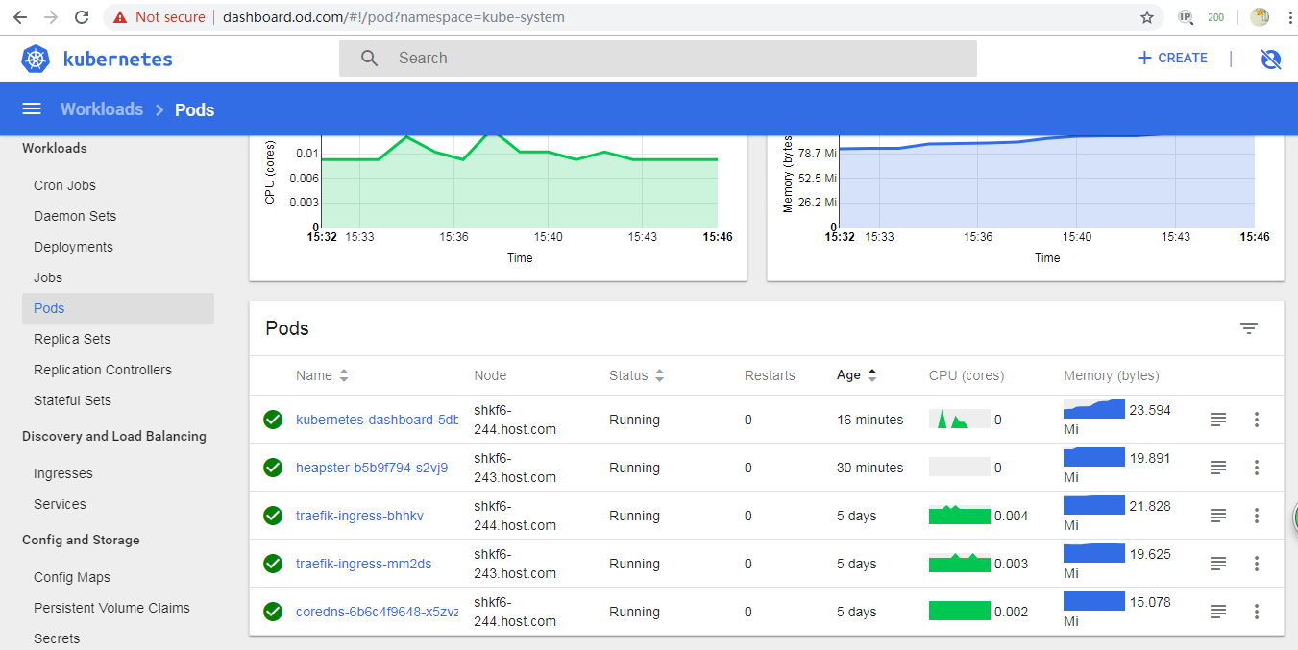Screen dimensions: 1298x650
Task: Click the search magnifier icon
Action: point(370,59)
